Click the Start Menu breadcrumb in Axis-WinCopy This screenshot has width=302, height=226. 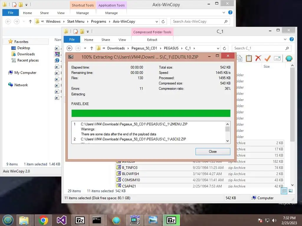pos(76,21)
